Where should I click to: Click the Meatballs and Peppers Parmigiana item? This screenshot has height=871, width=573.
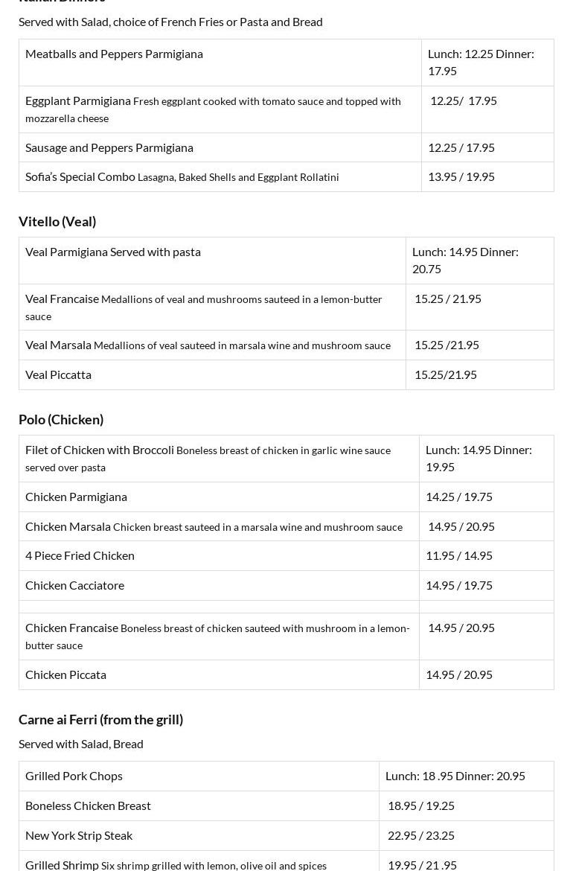pos(114,54)
